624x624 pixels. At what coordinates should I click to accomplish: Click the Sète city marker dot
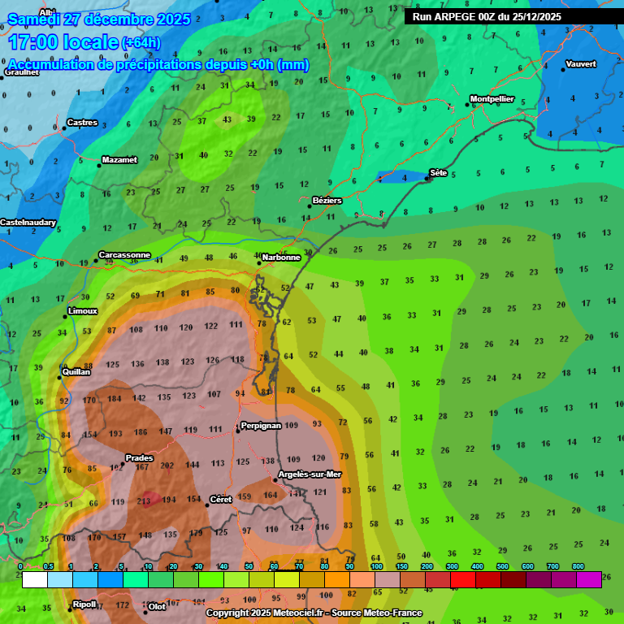(427, 177)
